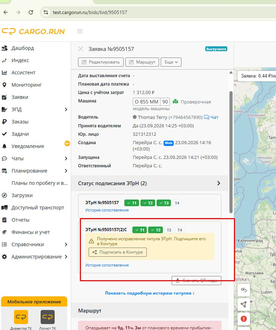Click the map route navigation arrow button
The width and height of the screenshot is (276, 330).
[244, 304]
